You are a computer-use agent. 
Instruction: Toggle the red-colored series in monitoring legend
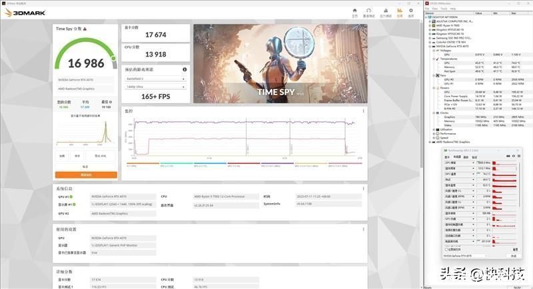(x=243, y=164)
